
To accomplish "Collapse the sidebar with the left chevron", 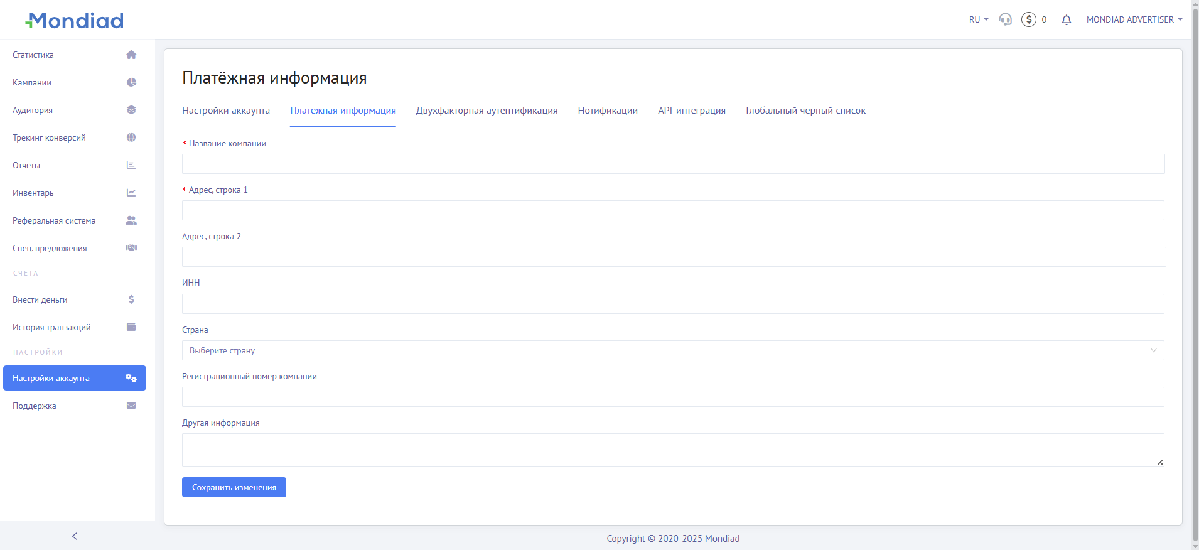I will [75, 536].
